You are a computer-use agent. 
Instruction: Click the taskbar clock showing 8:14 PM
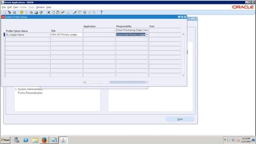246,140
